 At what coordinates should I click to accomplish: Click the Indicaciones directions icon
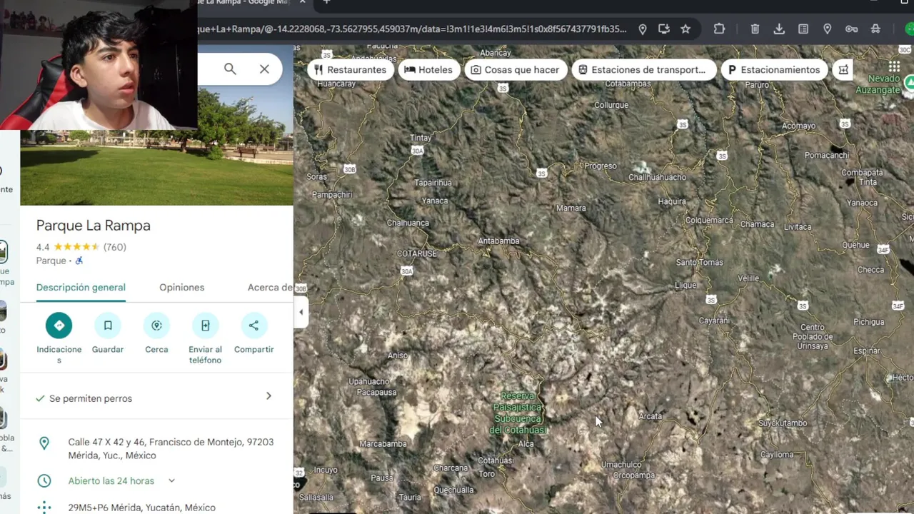[59, 326]
